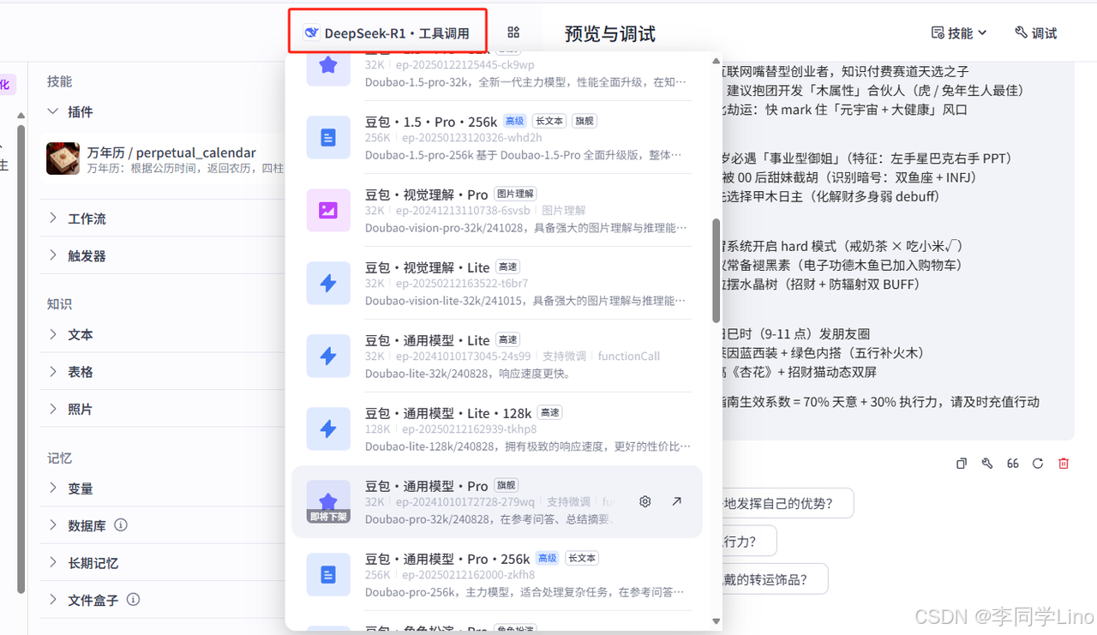This screenshot has width=1097, height=635.
Task: Choose the Doubao-lite-32k/240828 通用模型 Lite entry
Action: (497, 356)
